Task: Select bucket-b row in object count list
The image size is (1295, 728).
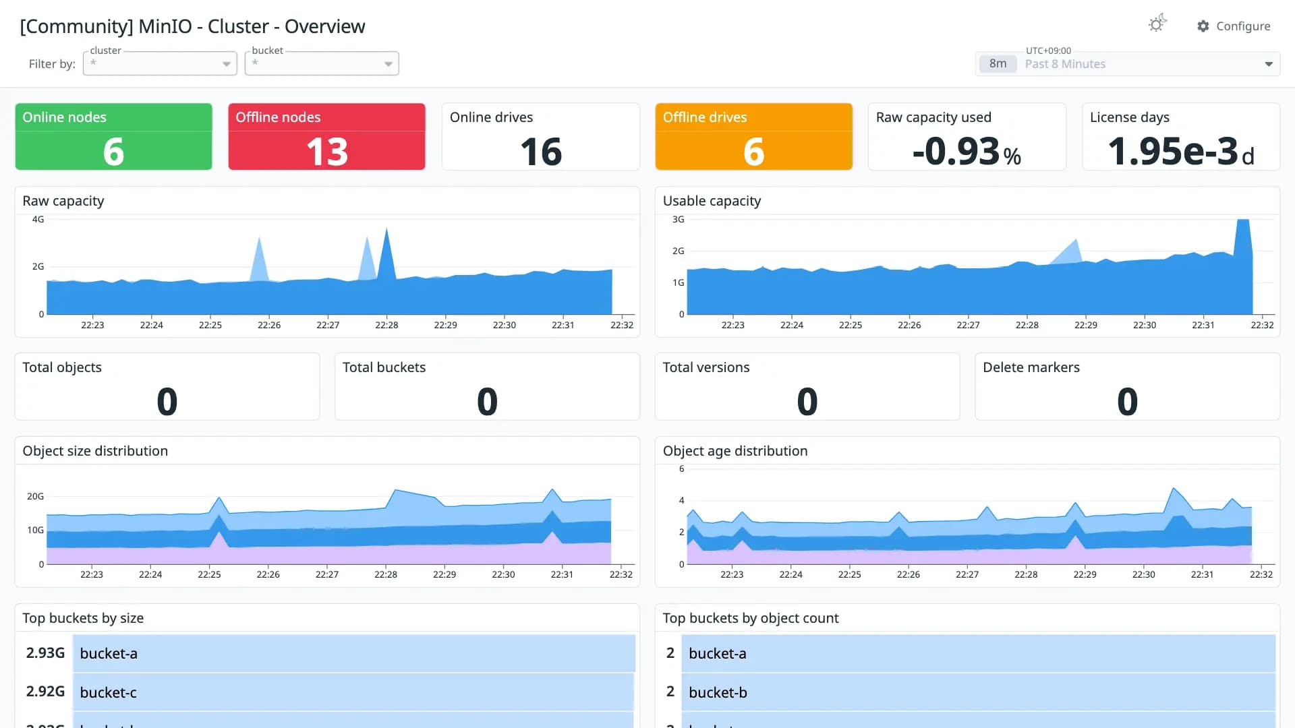Action: pos(968,692)
